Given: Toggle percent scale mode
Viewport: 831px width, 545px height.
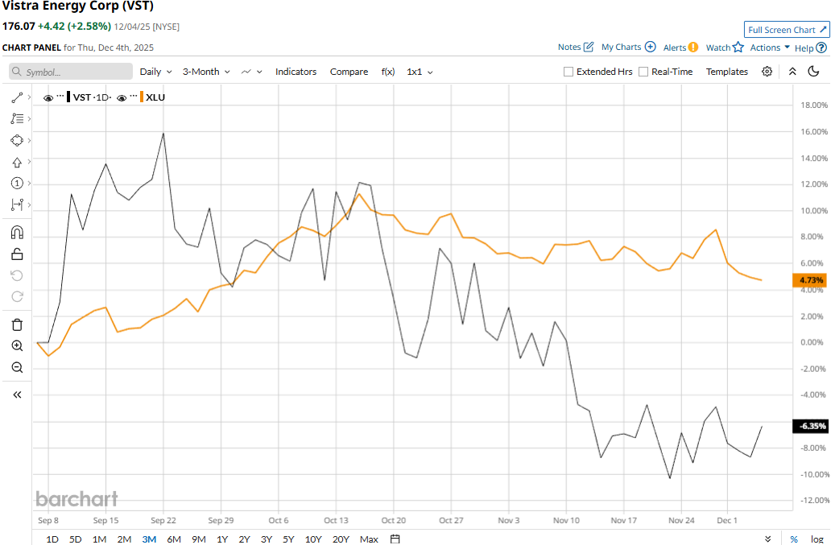Looking at the screenshot, I should coord(794,539).
